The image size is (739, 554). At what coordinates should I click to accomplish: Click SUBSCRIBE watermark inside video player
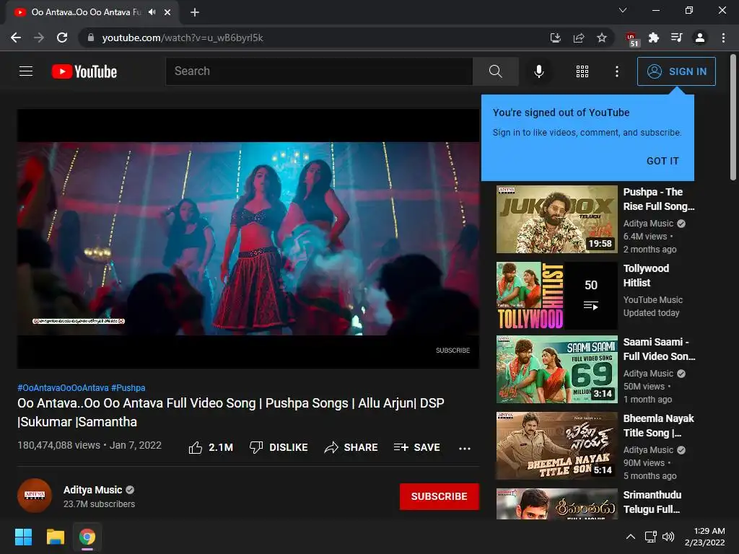(453, 351)
